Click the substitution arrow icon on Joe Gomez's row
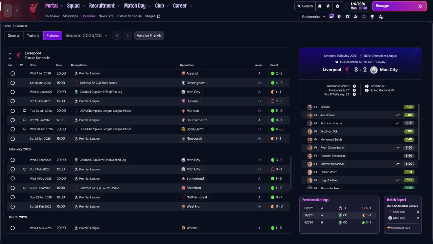This screenshot has height=244, width=433. coord(398,115)
